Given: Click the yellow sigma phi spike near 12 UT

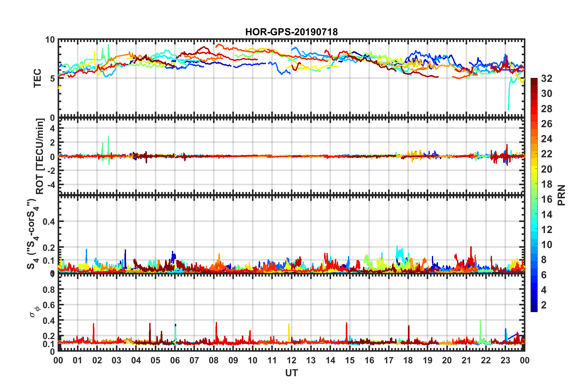Looking at the screenshot, I should click(289, 333).
